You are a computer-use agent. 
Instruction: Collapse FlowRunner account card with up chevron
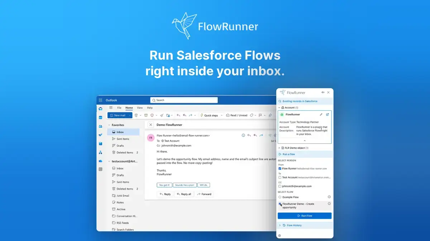[305, 141]
